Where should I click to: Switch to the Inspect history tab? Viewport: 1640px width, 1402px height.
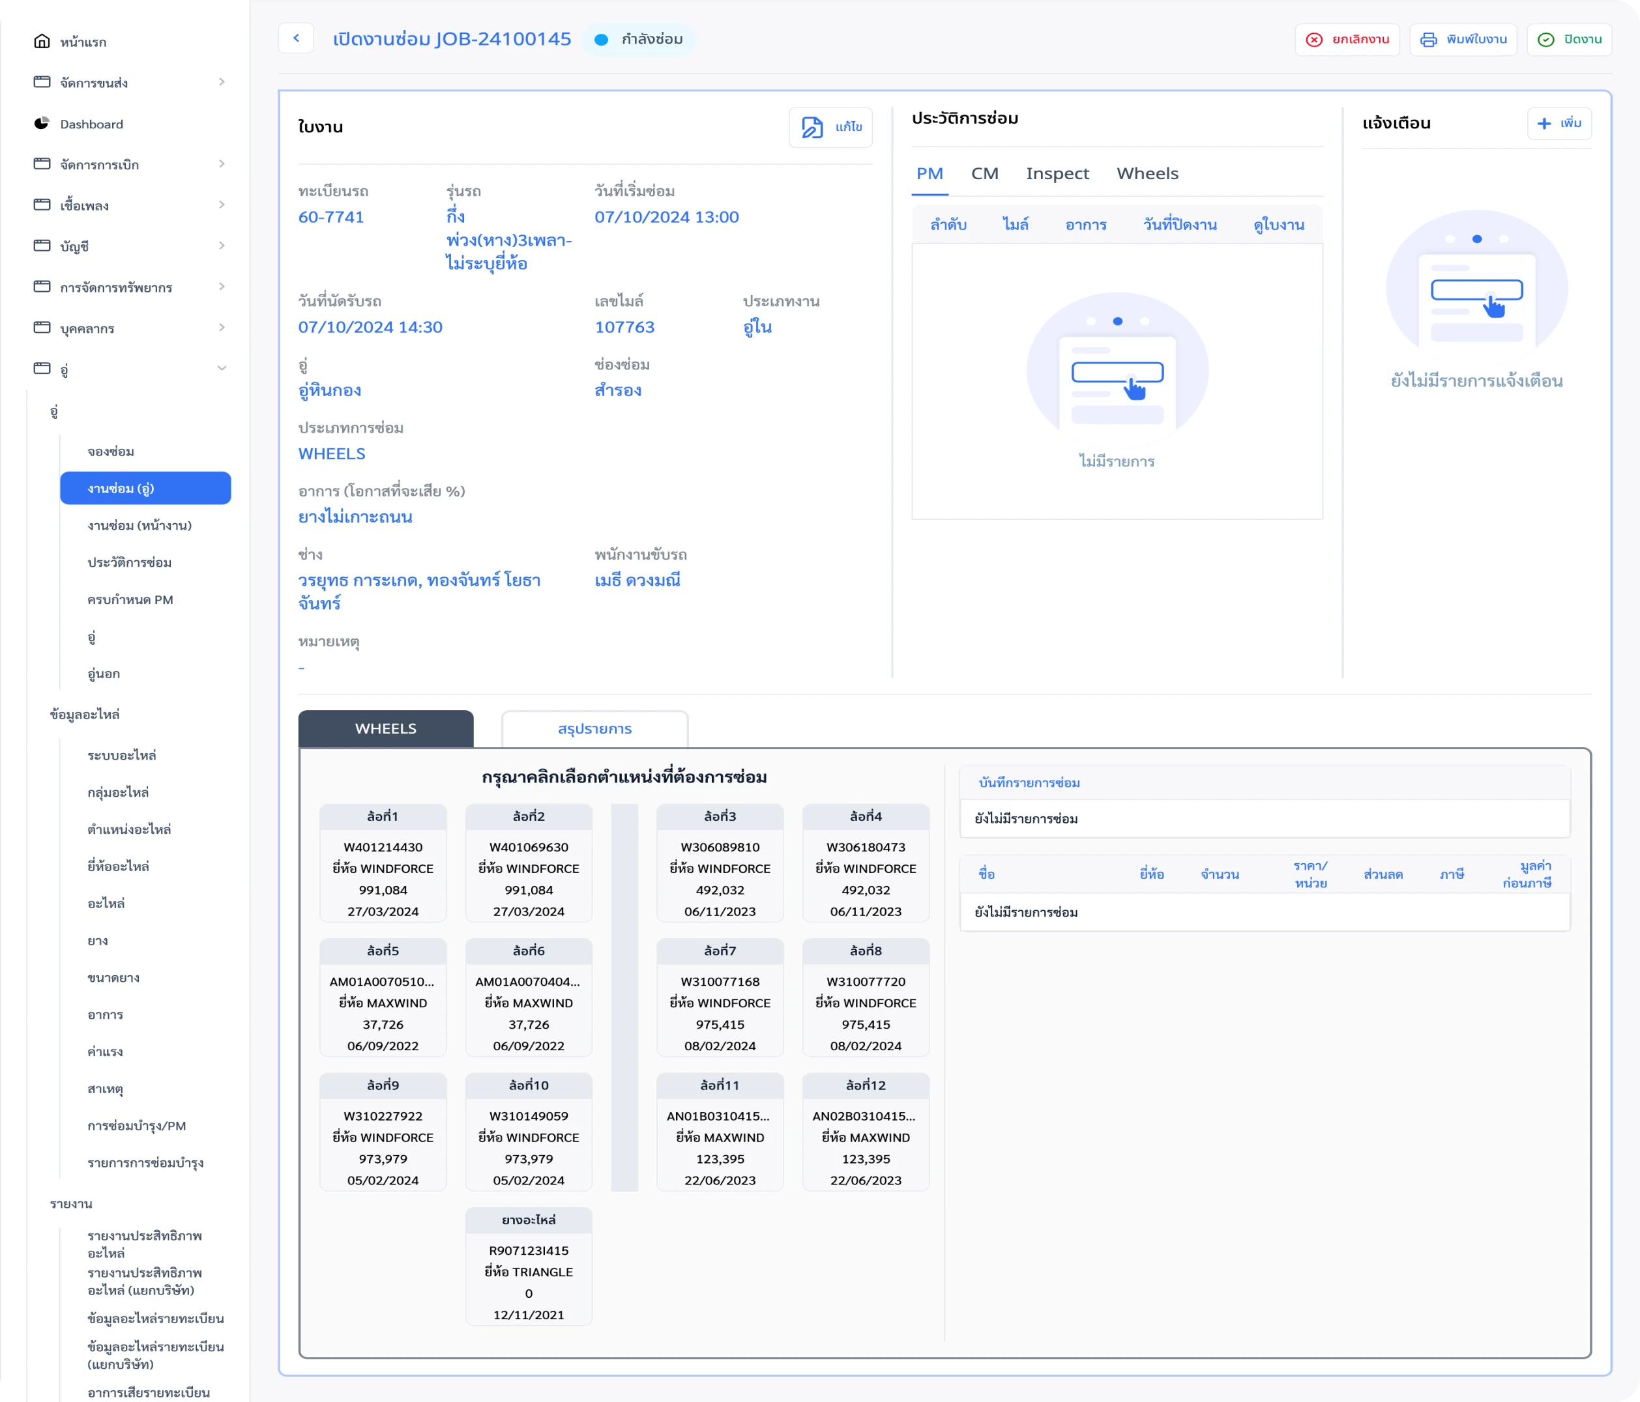pos(1057,173)
